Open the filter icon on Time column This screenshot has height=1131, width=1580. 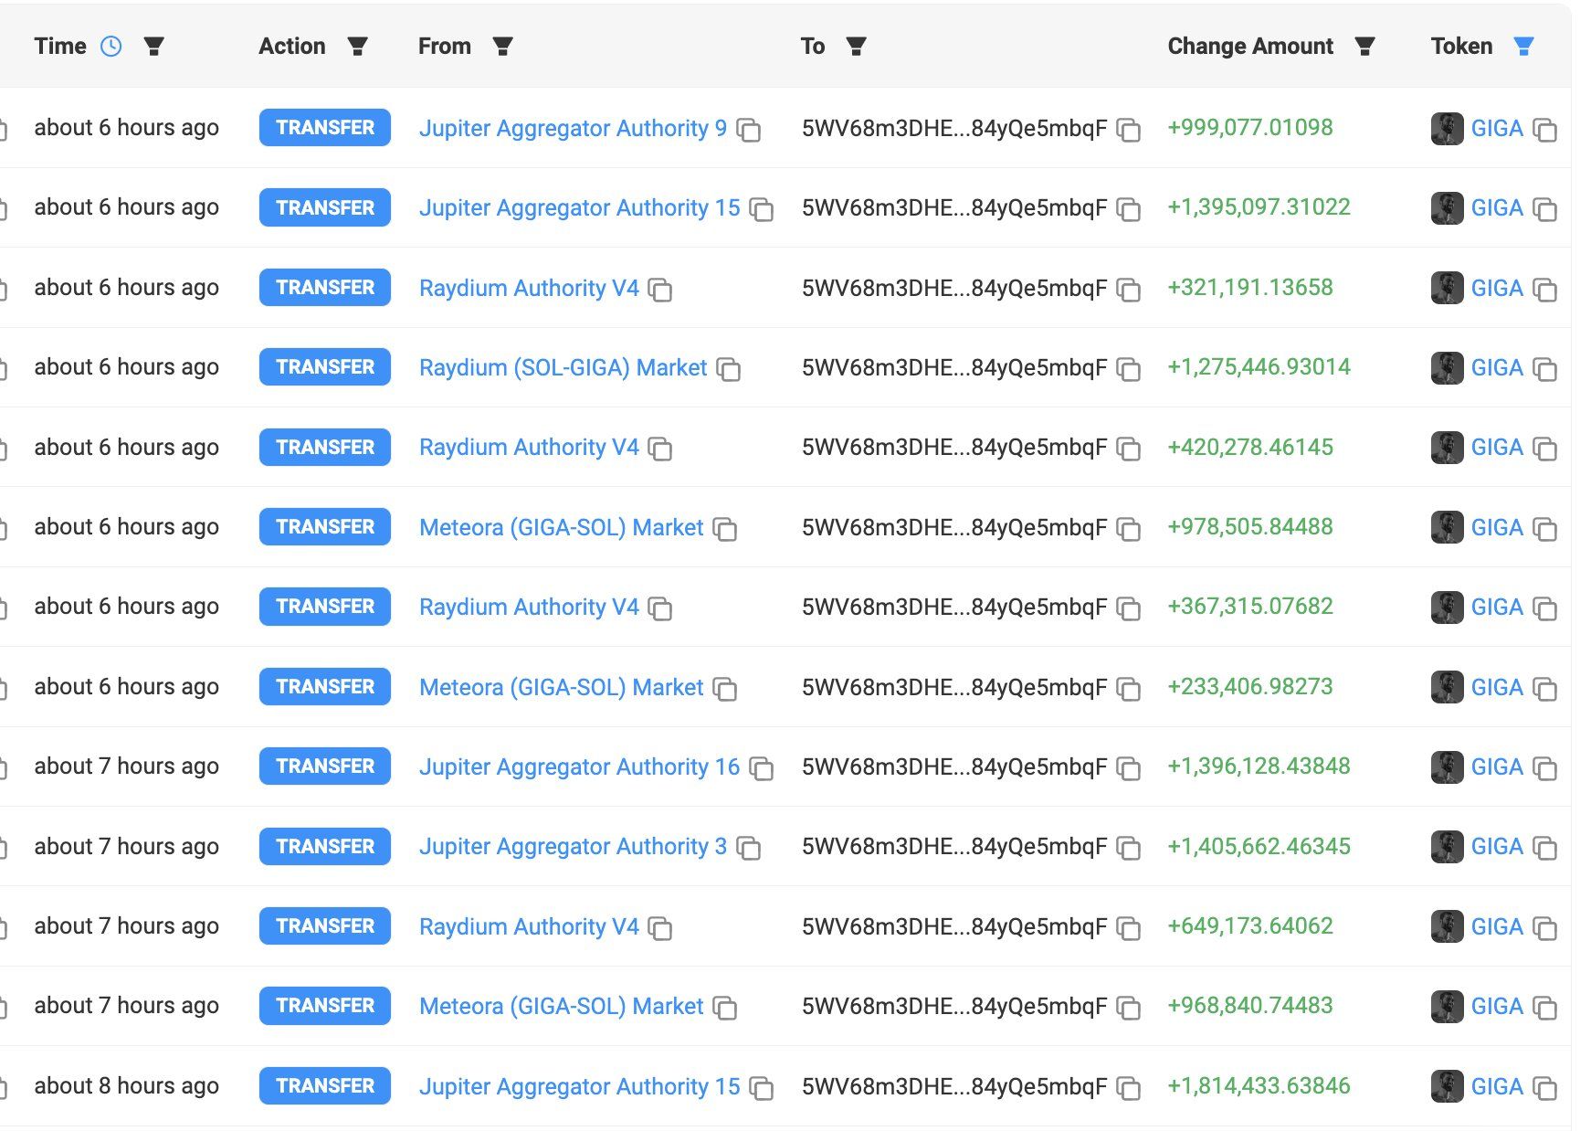tap(155, 46)
